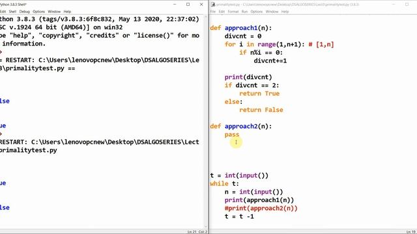Click the 'return True' line
This screenshot has width=417, height=234.
tap(259, 94)
